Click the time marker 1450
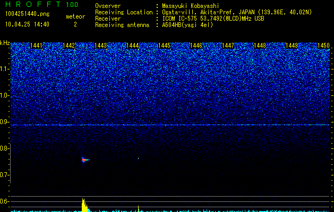The height and width of the screenshot is (212, 334). (x=323, y=46)
